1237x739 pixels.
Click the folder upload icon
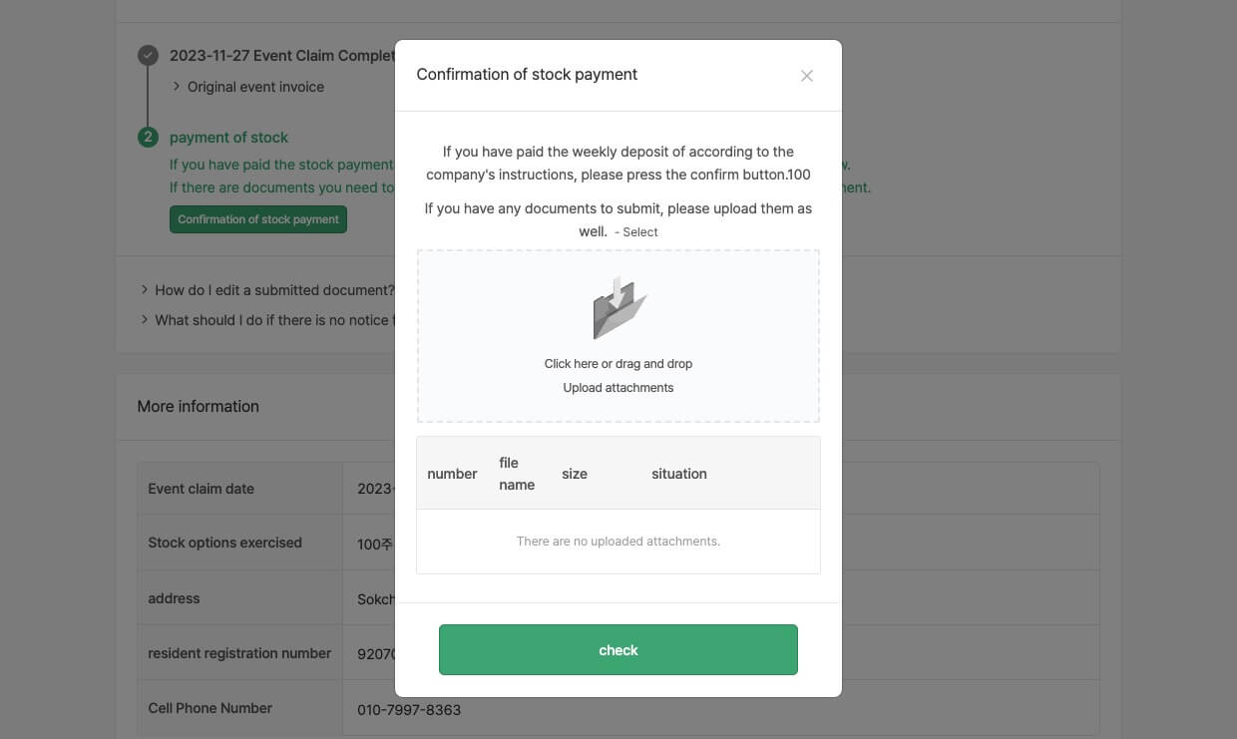(x=618, y=309)
